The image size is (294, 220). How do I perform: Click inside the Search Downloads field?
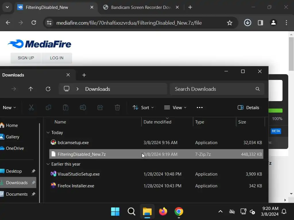coord(217,89)
